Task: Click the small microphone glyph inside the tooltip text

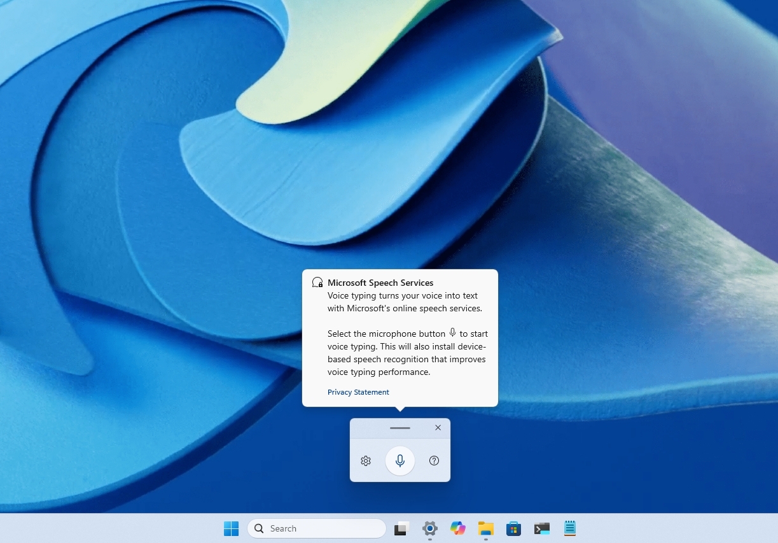Action: pyautogui.click(x=452, y=332)
